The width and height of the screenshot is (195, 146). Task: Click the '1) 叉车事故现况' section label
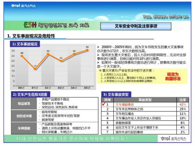[x=25, y=44]
